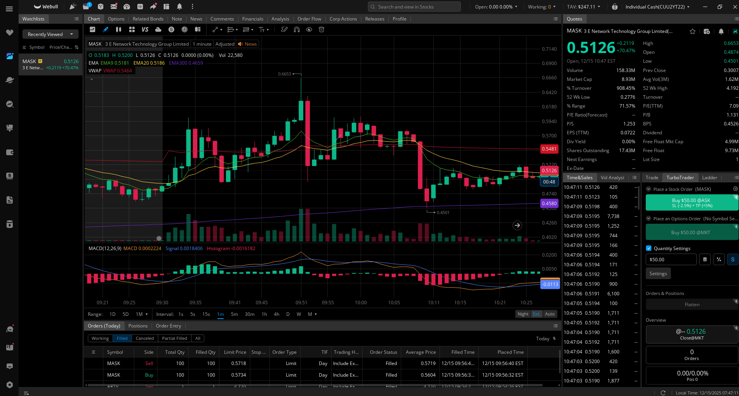Screen dimensions: 739x396
Task: Select the 5m interval
Action: (234, 314)
